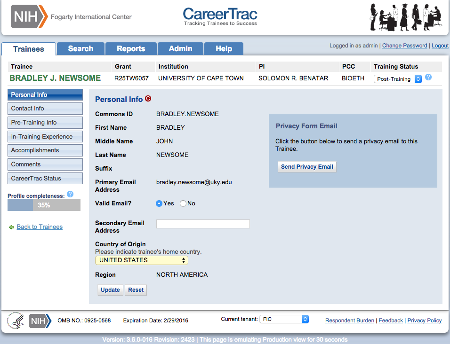
Task: Click the NIH logo in the header
Action: (29, 16)
